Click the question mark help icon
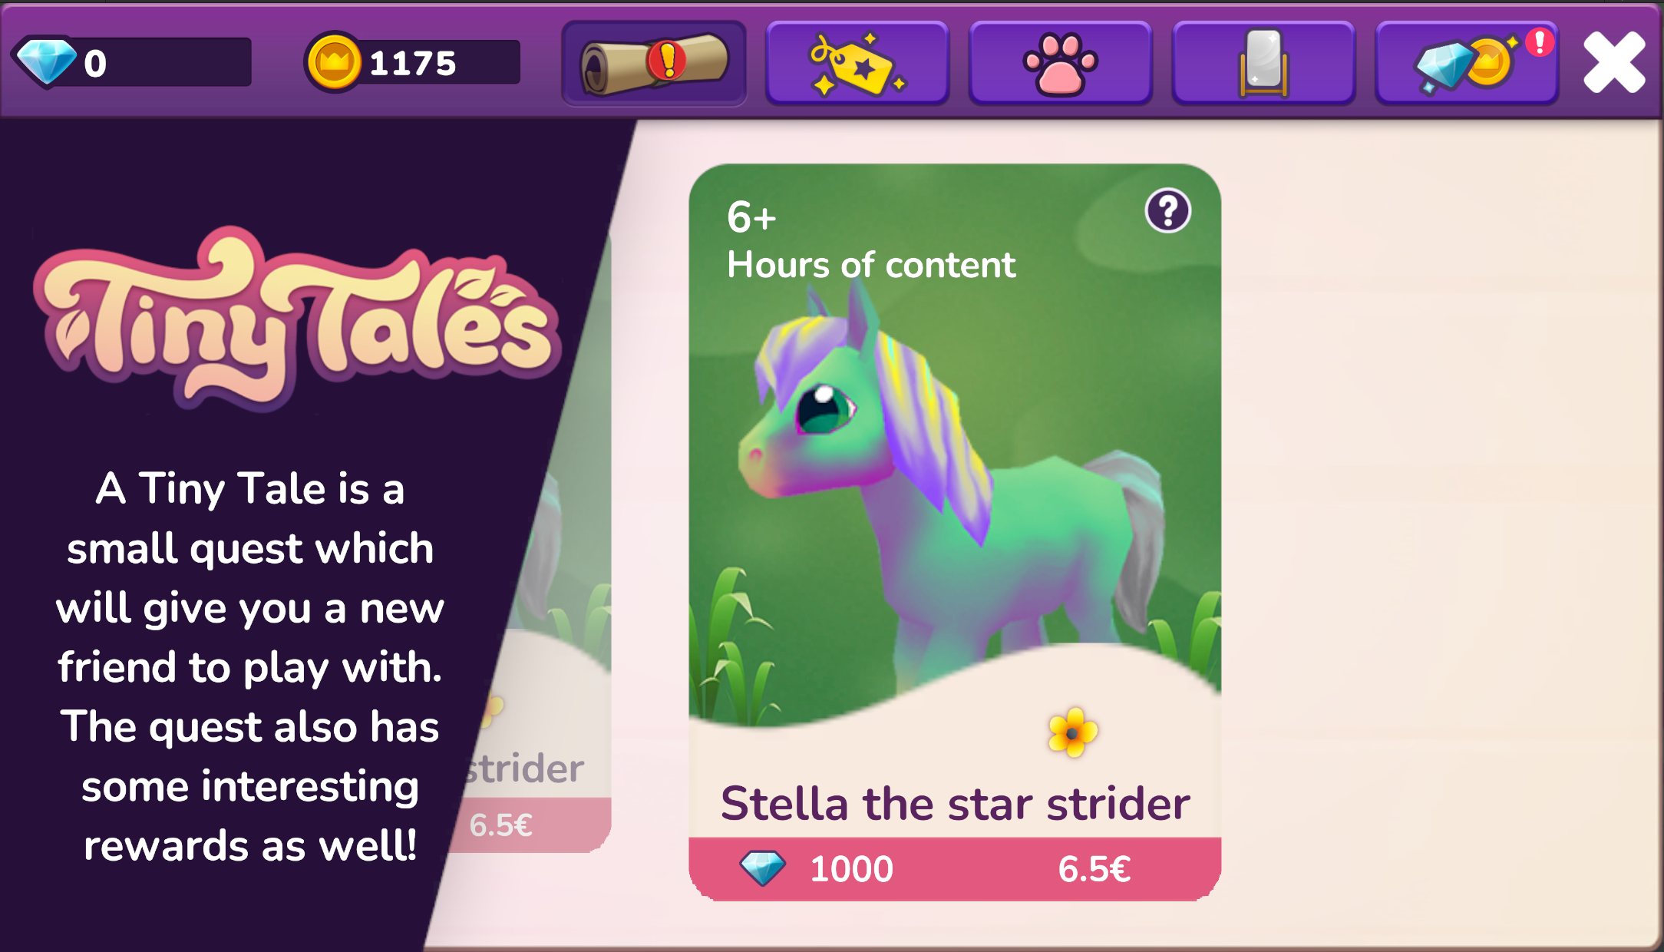Image resolution: width=1664 pixels, height=952 pixels. (x=1167, y=210)
